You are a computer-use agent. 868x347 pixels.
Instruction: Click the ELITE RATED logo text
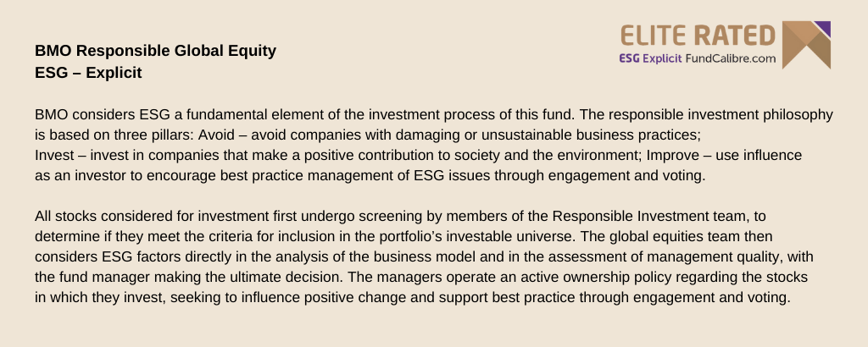(x=698, y=35)
